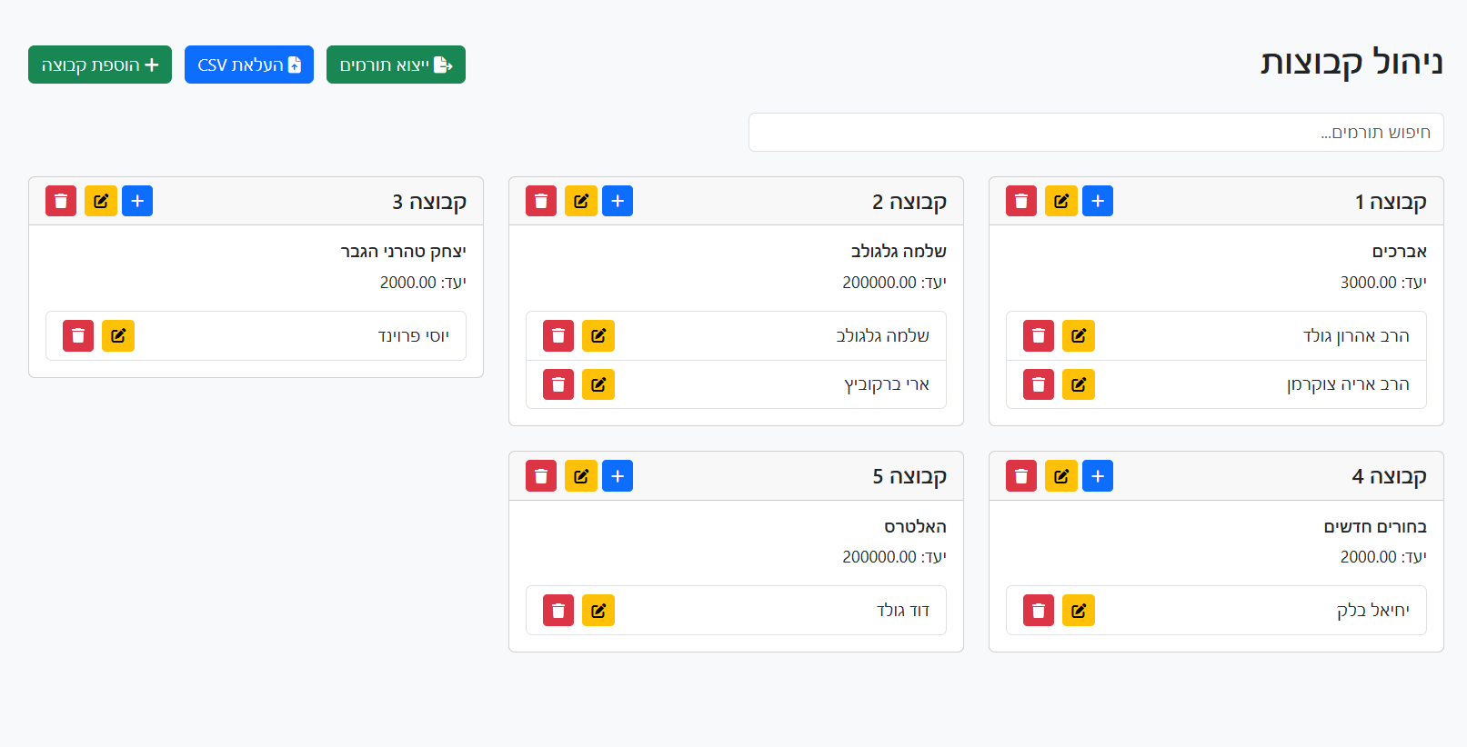Delete donor ארי ברקוביץ
This screenshot has width=1467, height=747.
tap(558, 384)
